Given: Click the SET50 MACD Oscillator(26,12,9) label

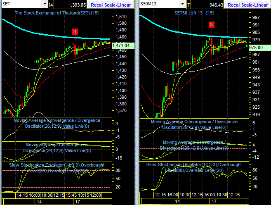Looking at the screenshot, I should coord(194,124).
